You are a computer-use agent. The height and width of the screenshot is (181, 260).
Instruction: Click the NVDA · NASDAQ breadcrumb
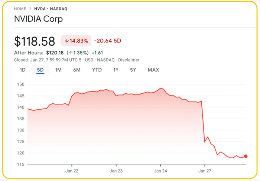pyautogui.click(x=51, y=9)
